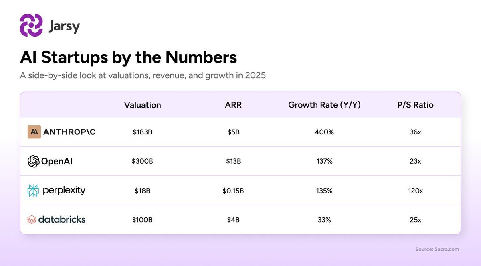The width and height of the screenshot is (481, 266).
Task: Click the Growth Rate (Y/Y) header
Action: pyautogui.click(x=324, y=105)
